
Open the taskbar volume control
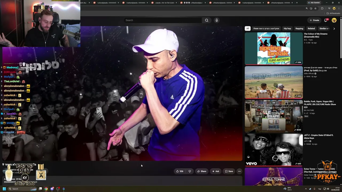[x=328, y=189]
